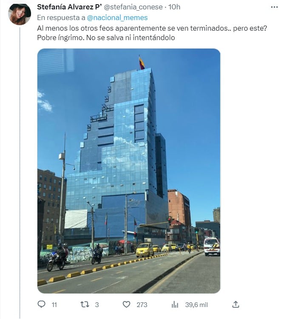Click the 11 replies count

[x=54, y=305]
